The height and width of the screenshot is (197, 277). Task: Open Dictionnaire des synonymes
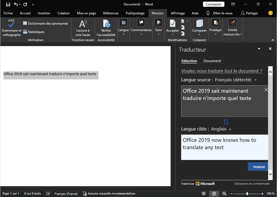click(x=45, y=24)
